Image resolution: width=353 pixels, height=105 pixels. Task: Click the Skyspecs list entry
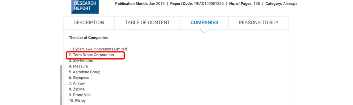(x=79, y=78)
